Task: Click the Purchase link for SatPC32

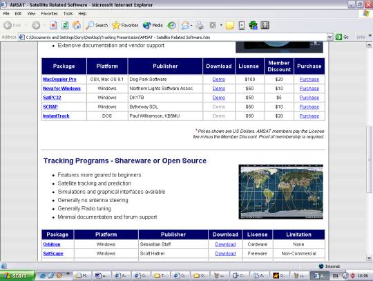Action: click(x=309, y=98)
